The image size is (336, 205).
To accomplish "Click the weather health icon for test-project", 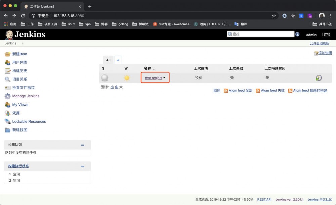I will [126, 78].
